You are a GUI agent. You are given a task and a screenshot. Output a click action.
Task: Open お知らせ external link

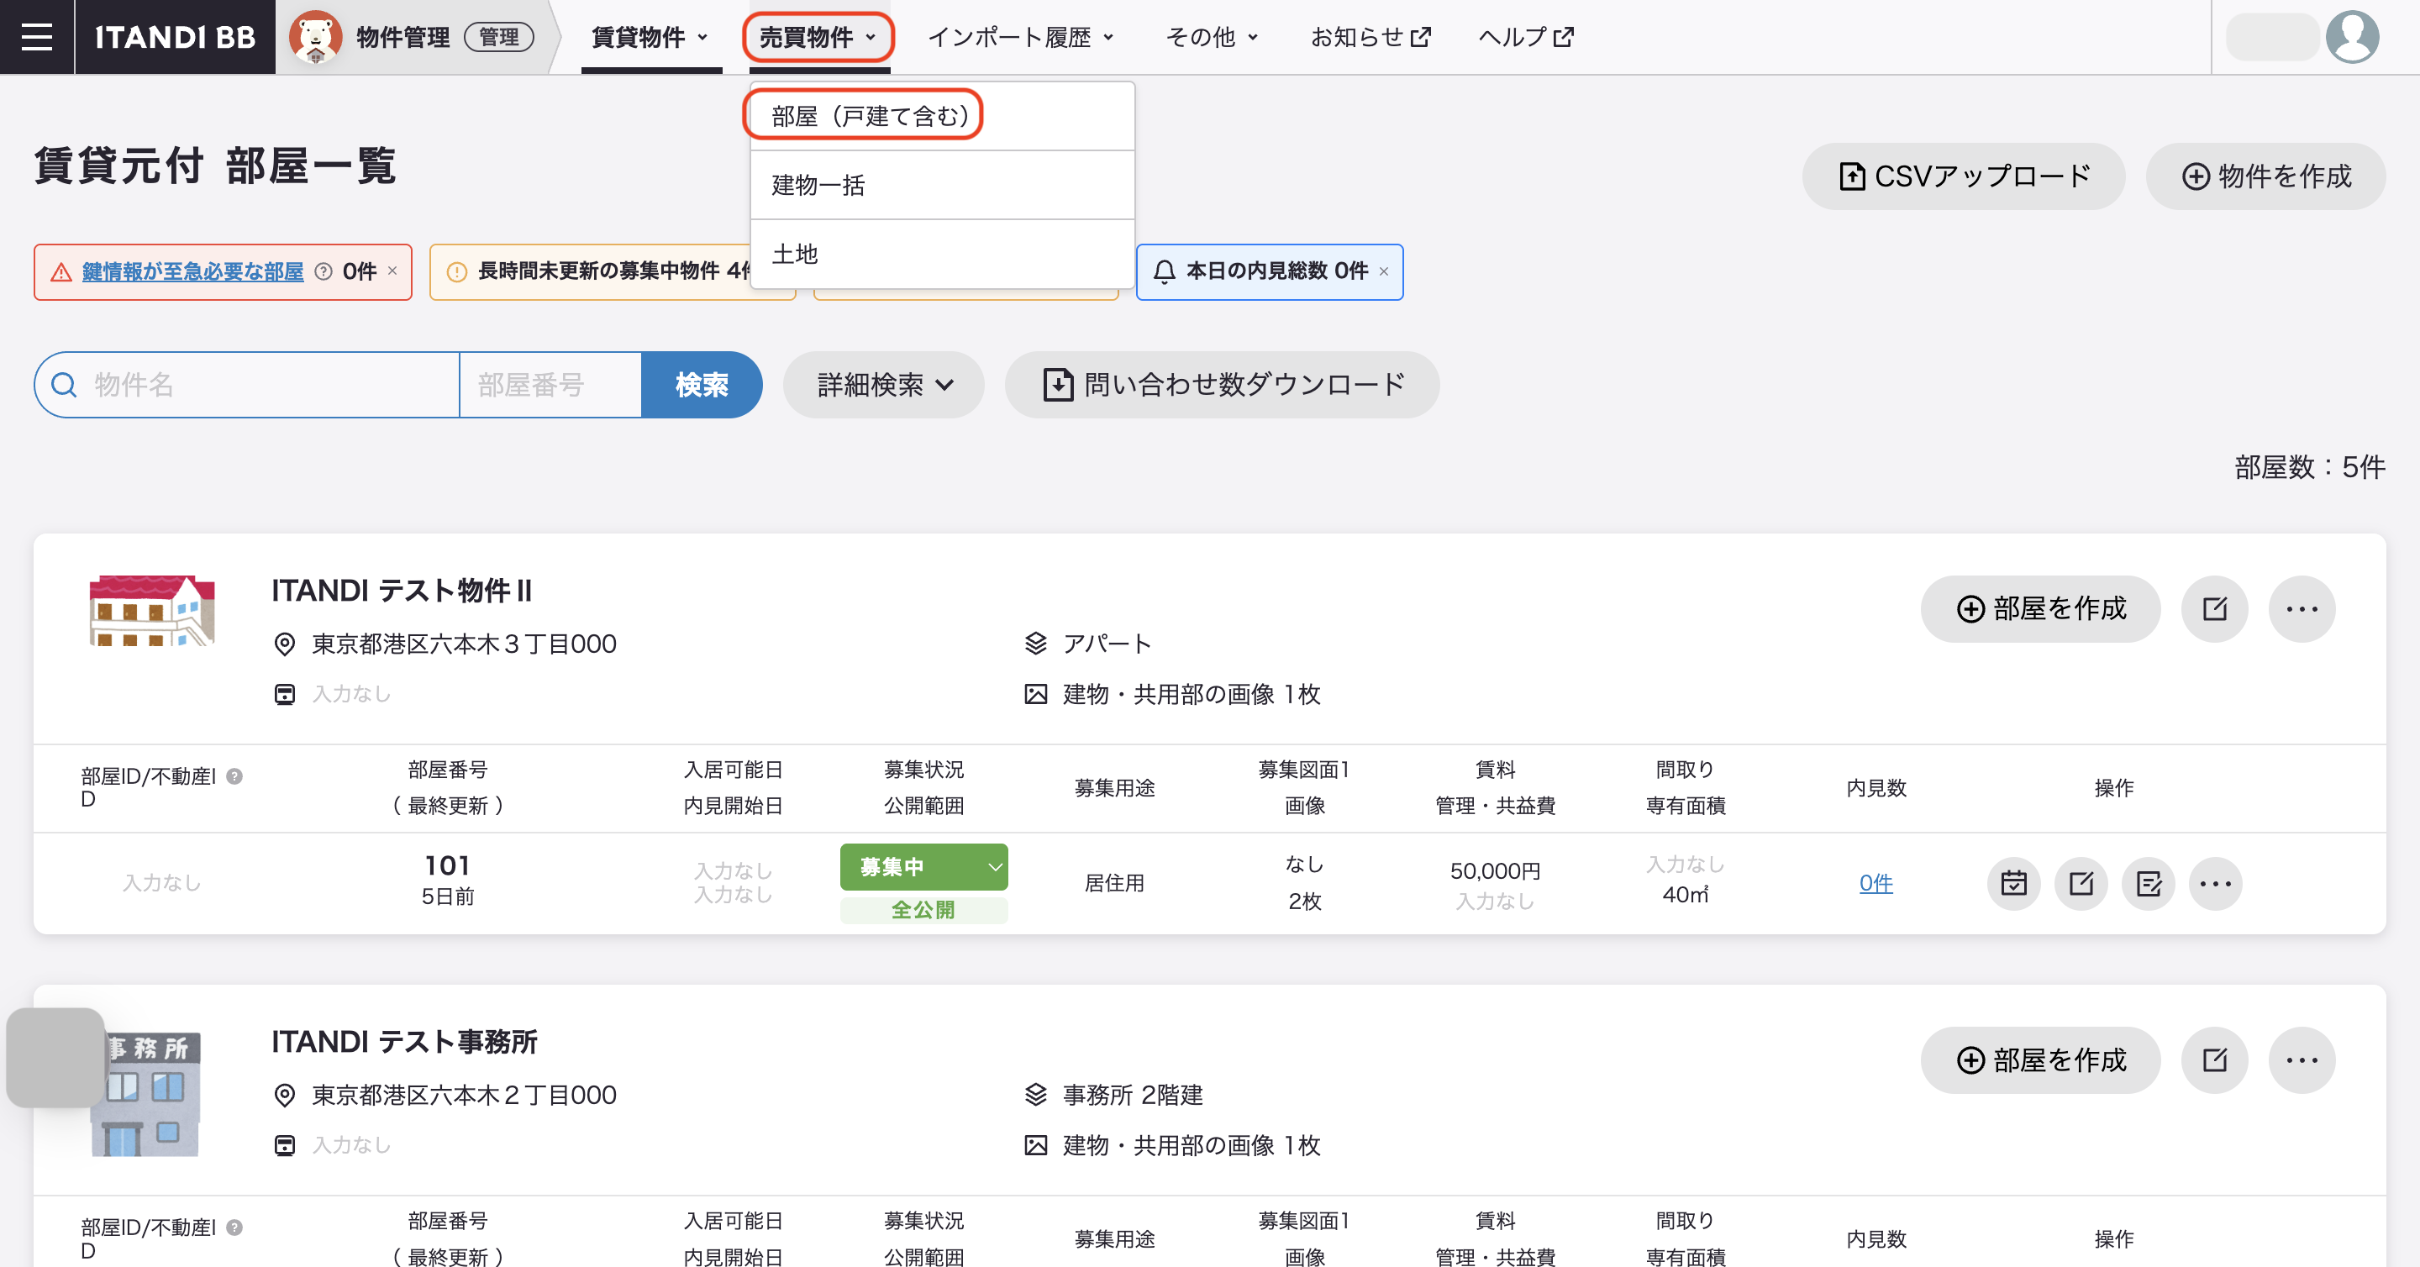click(x=1370, y=37)
